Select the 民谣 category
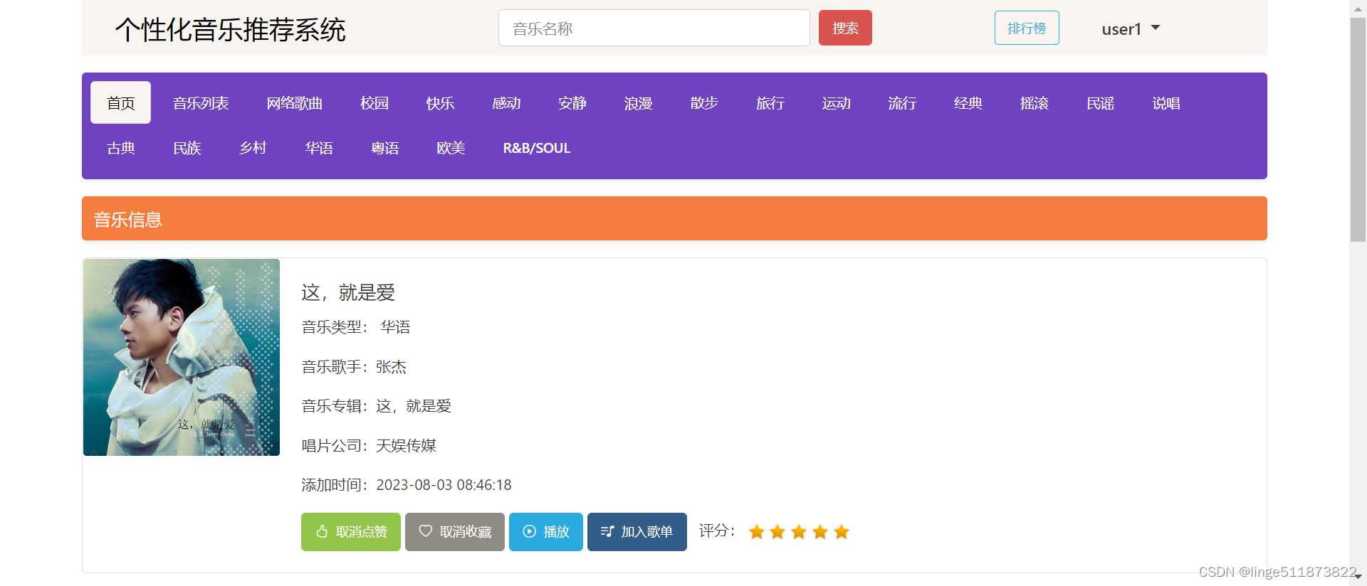1367x586 pixels. point(1101,102)
